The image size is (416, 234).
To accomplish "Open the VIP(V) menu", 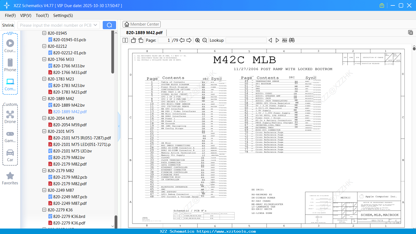I will coord(26,16).
